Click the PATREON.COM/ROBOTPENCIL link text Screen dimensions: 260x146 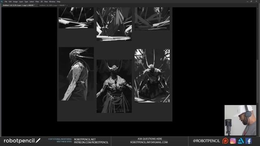pyautogui.click(x=91, y=142)
